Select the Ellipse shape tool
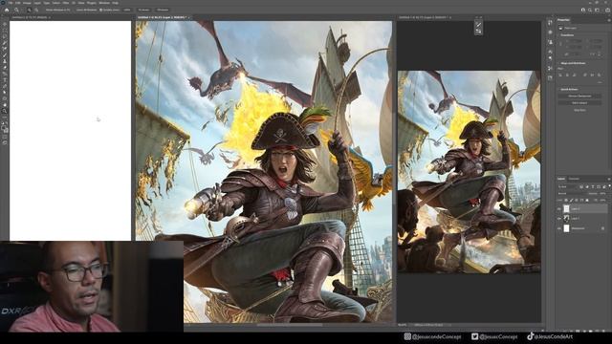 [x=5, y=98]
